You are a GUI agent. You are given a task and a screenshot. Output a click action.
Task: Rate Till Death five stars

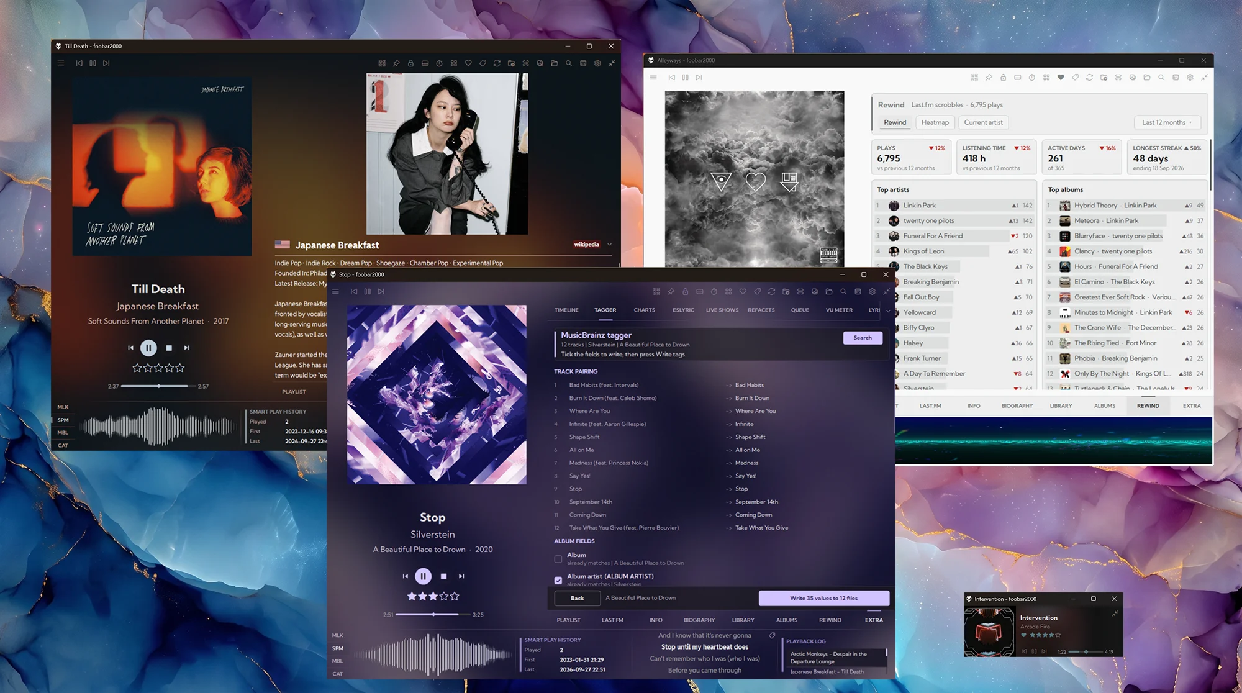(x=180, y=368)
